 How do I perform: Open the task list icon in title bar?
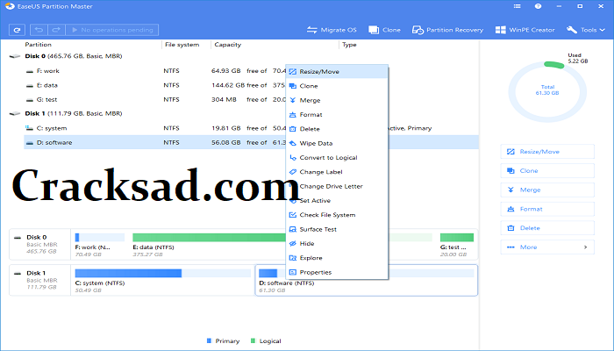point(517,6)
